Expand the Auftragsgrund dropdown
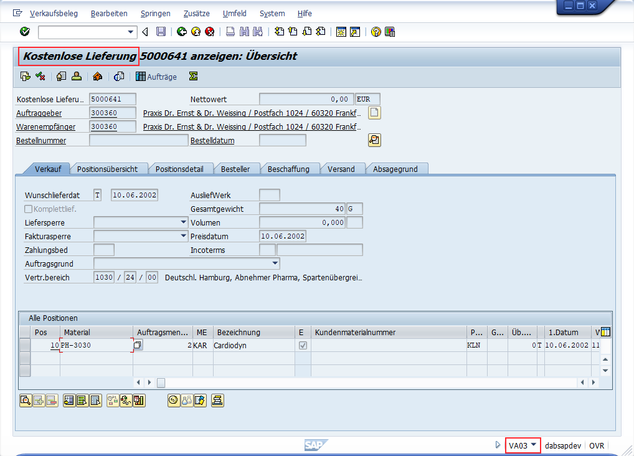 tap(275, 264)
